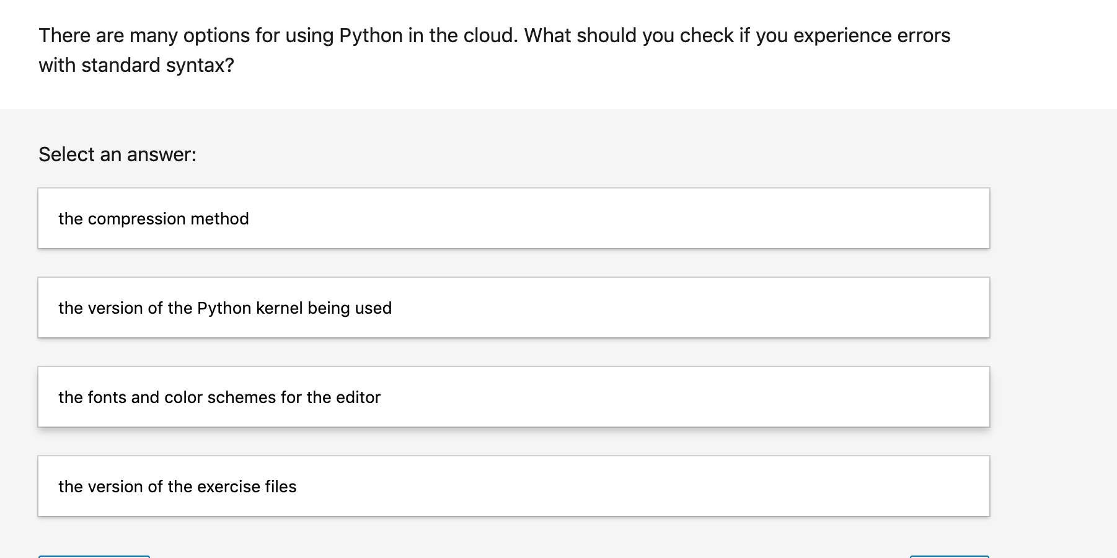
Task: Click the 'Select an answer' label
Action: [117, 154]
